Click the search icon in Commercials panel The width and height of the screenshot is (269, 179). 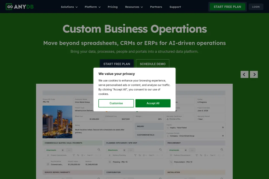(99, 150)
